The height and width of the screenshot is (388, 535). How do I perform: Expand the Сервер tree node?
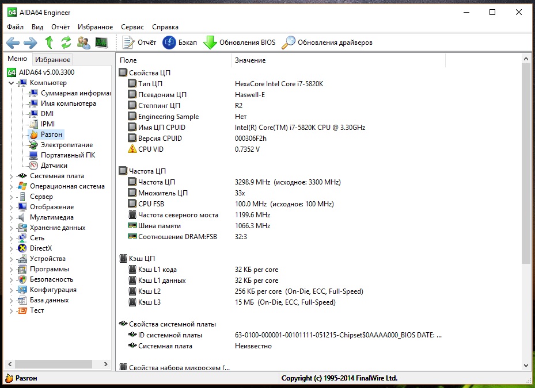click(11, 197)
